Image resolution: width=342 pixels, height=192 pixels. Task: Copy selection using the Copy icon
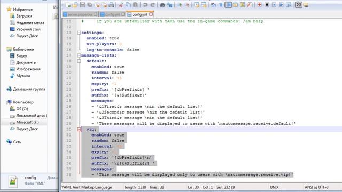[128, 5]
